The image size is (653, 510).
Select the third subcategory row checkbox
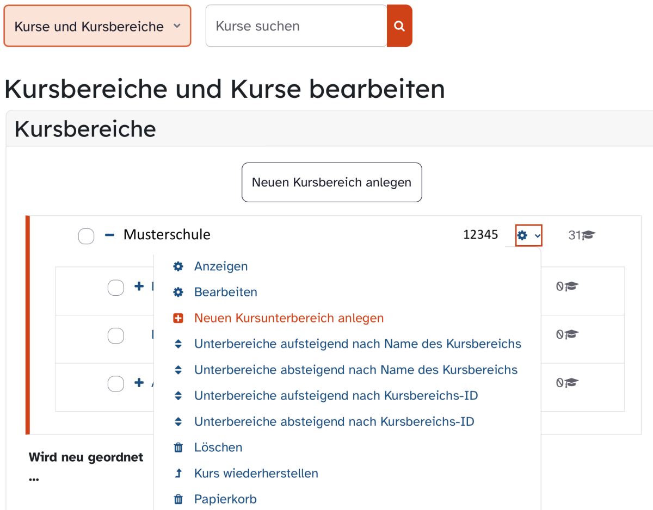point(116,383)
